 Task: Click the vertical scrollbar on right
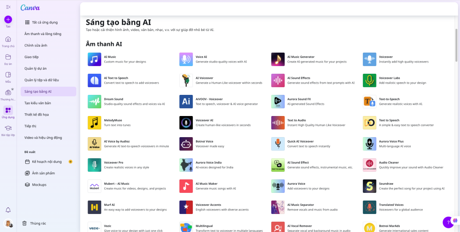coord(457,45)
